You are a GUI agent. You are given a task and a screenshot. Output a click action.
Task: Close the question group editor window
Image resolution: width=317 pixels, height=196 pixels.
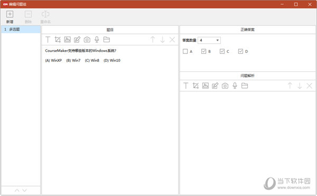310,4
